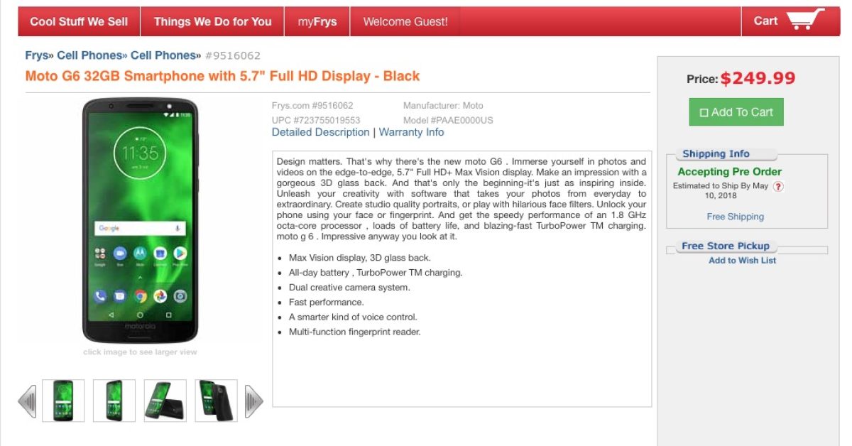Select the second phone thumbnail
The image size is (852, 446).
pos(114,401)
